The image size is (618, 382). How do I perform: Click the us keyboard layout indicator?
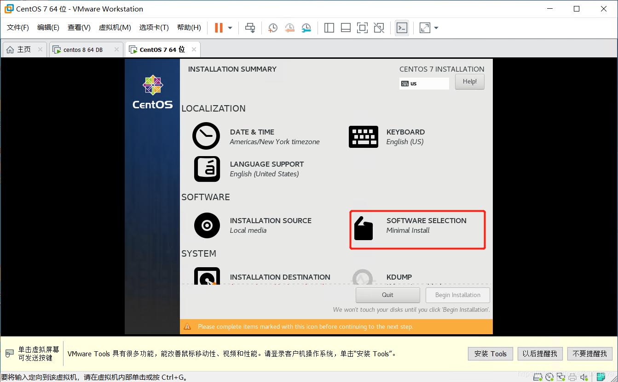(x=424, y=84)
